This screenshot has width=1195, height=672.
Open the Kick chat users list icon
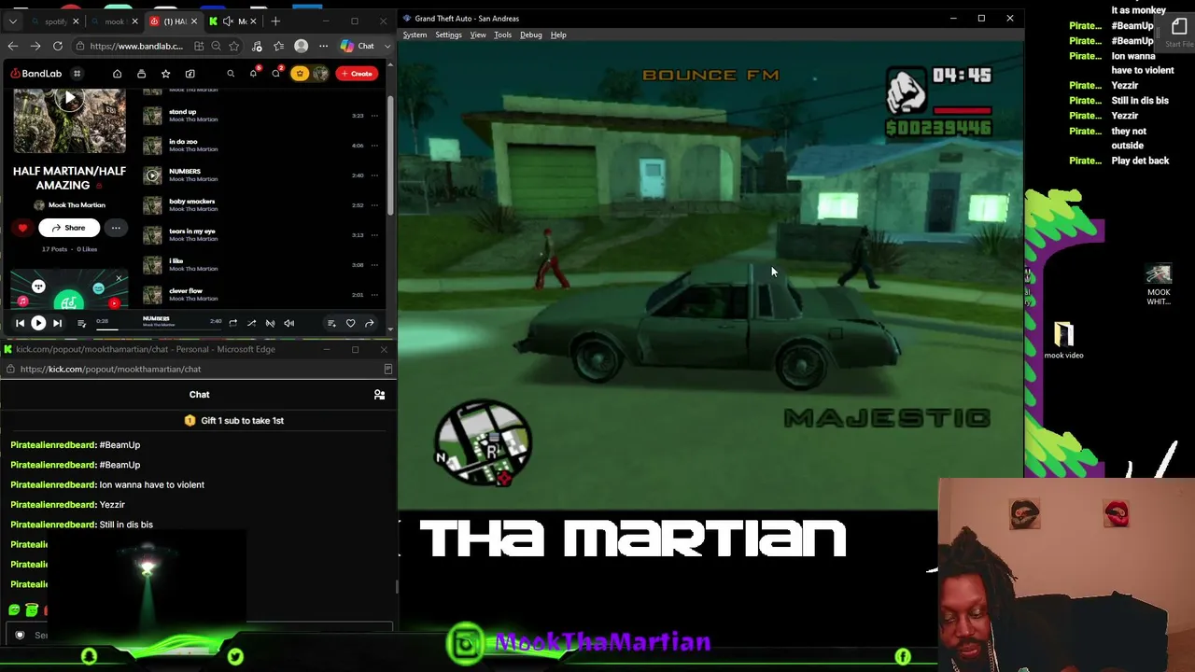click(x=379, y=395)
